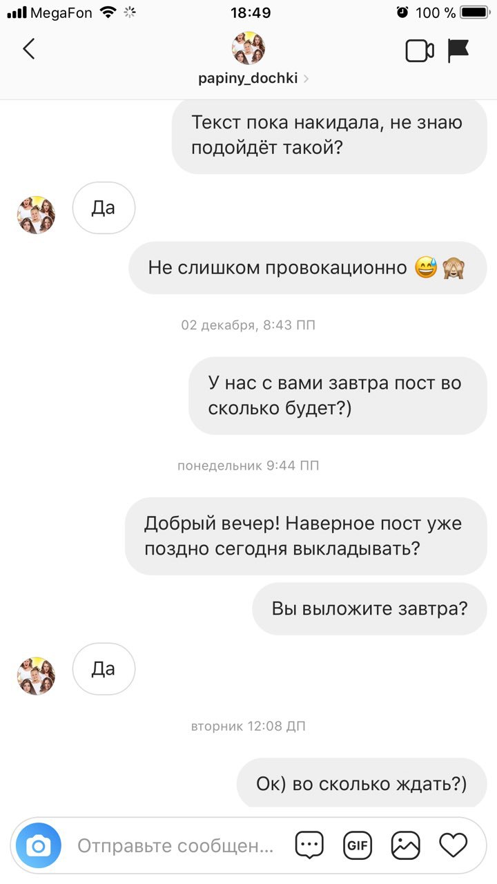Viewport: 497px width, 884px height.
Task: Tap sender avatar next to second Да
Action: pos(36,676)
